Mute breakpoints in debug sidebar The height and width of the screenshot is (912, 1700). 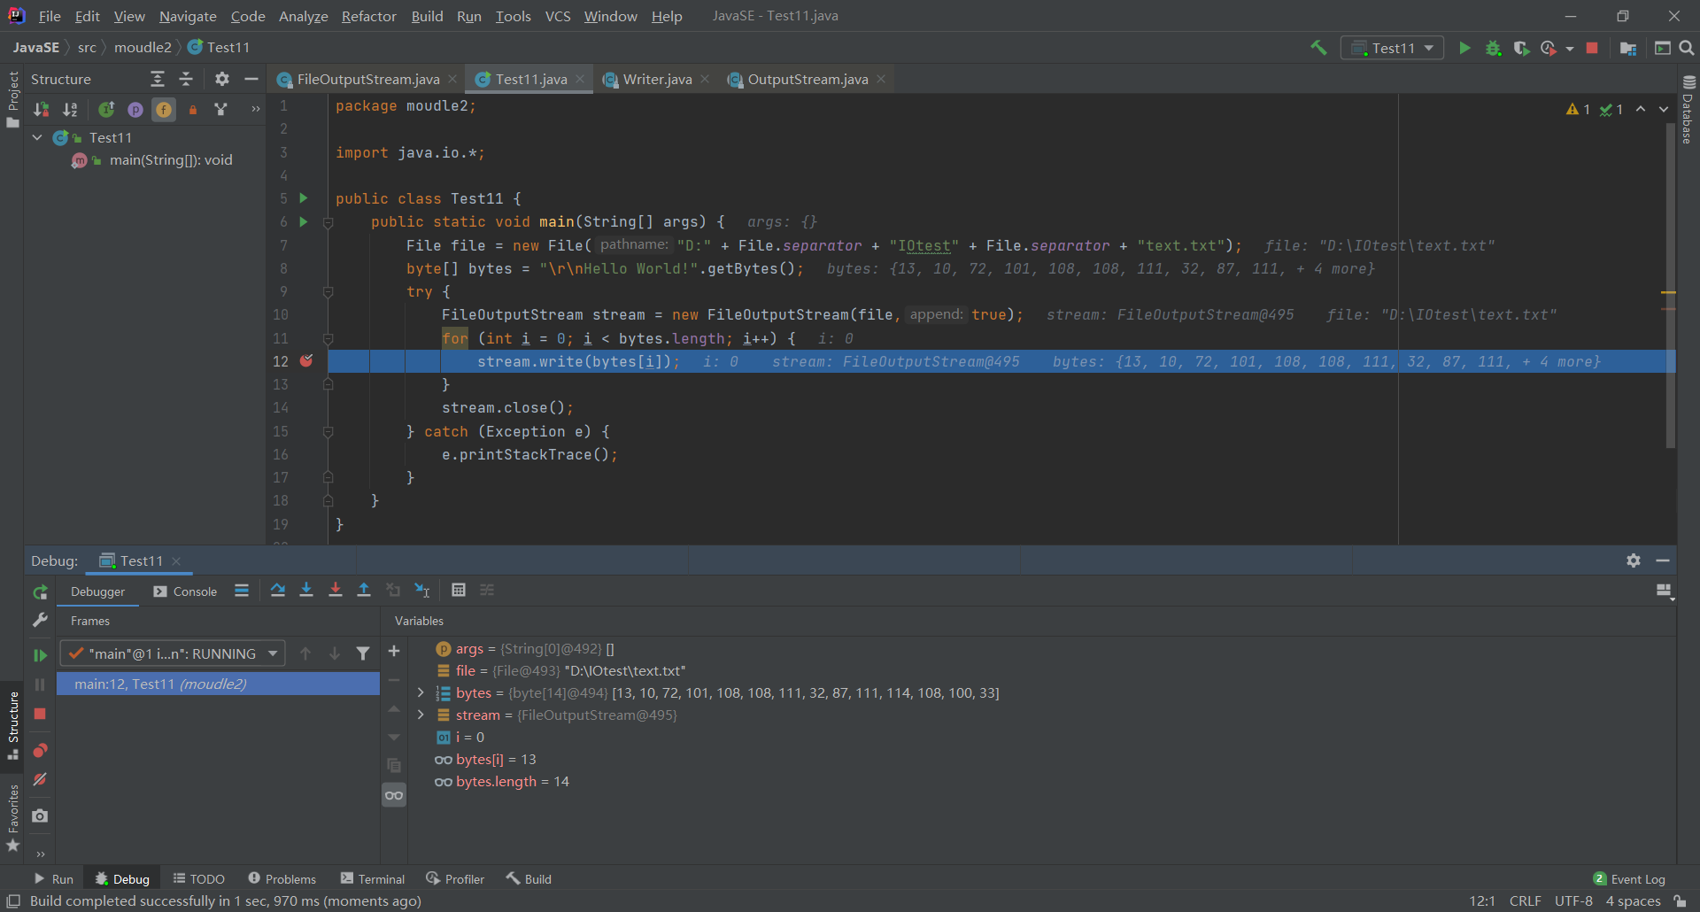(40, 780)
